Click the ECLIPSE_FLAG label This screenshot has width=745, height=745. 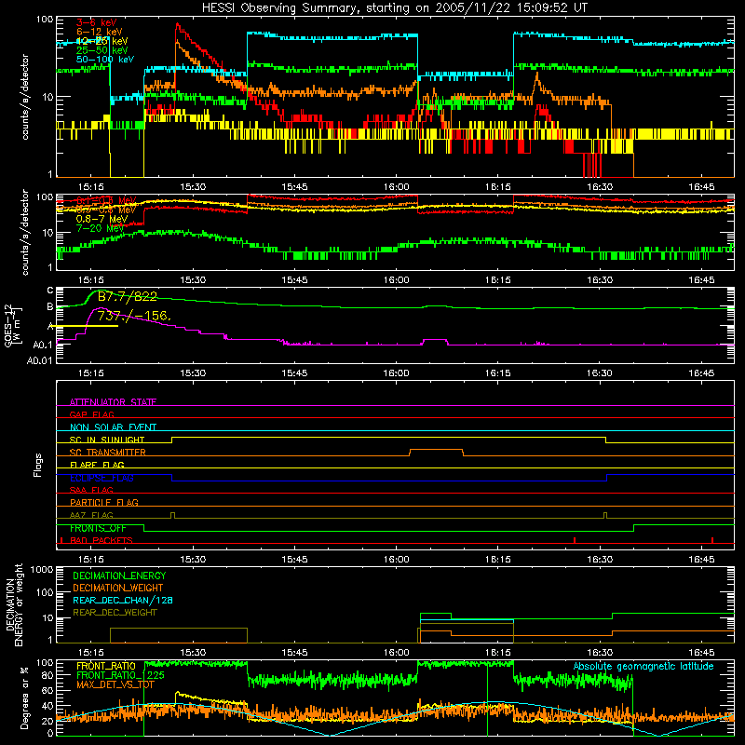tap(102, 478)
